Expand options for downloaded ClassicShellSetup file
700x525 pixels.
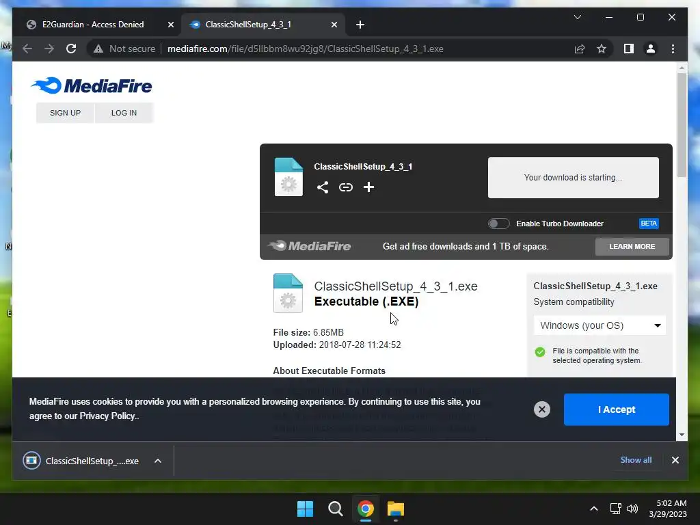pyautogui.click(x=158, y=461)
